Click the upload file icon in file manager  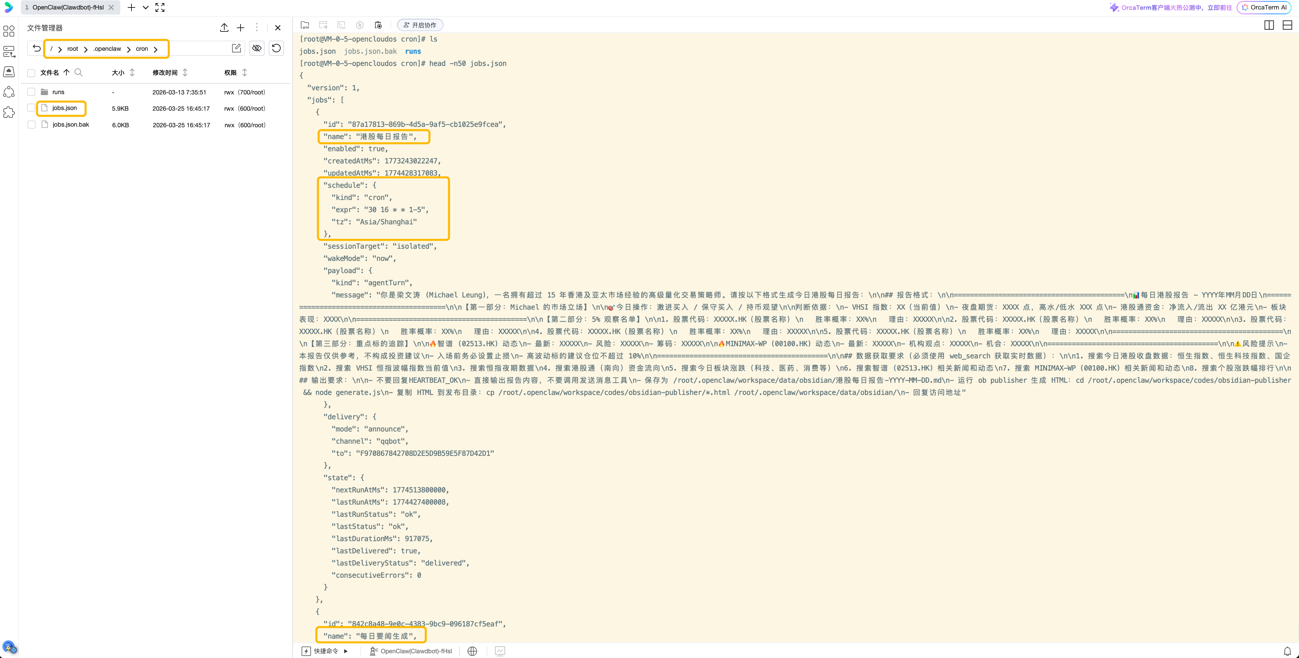pos(224,28)
